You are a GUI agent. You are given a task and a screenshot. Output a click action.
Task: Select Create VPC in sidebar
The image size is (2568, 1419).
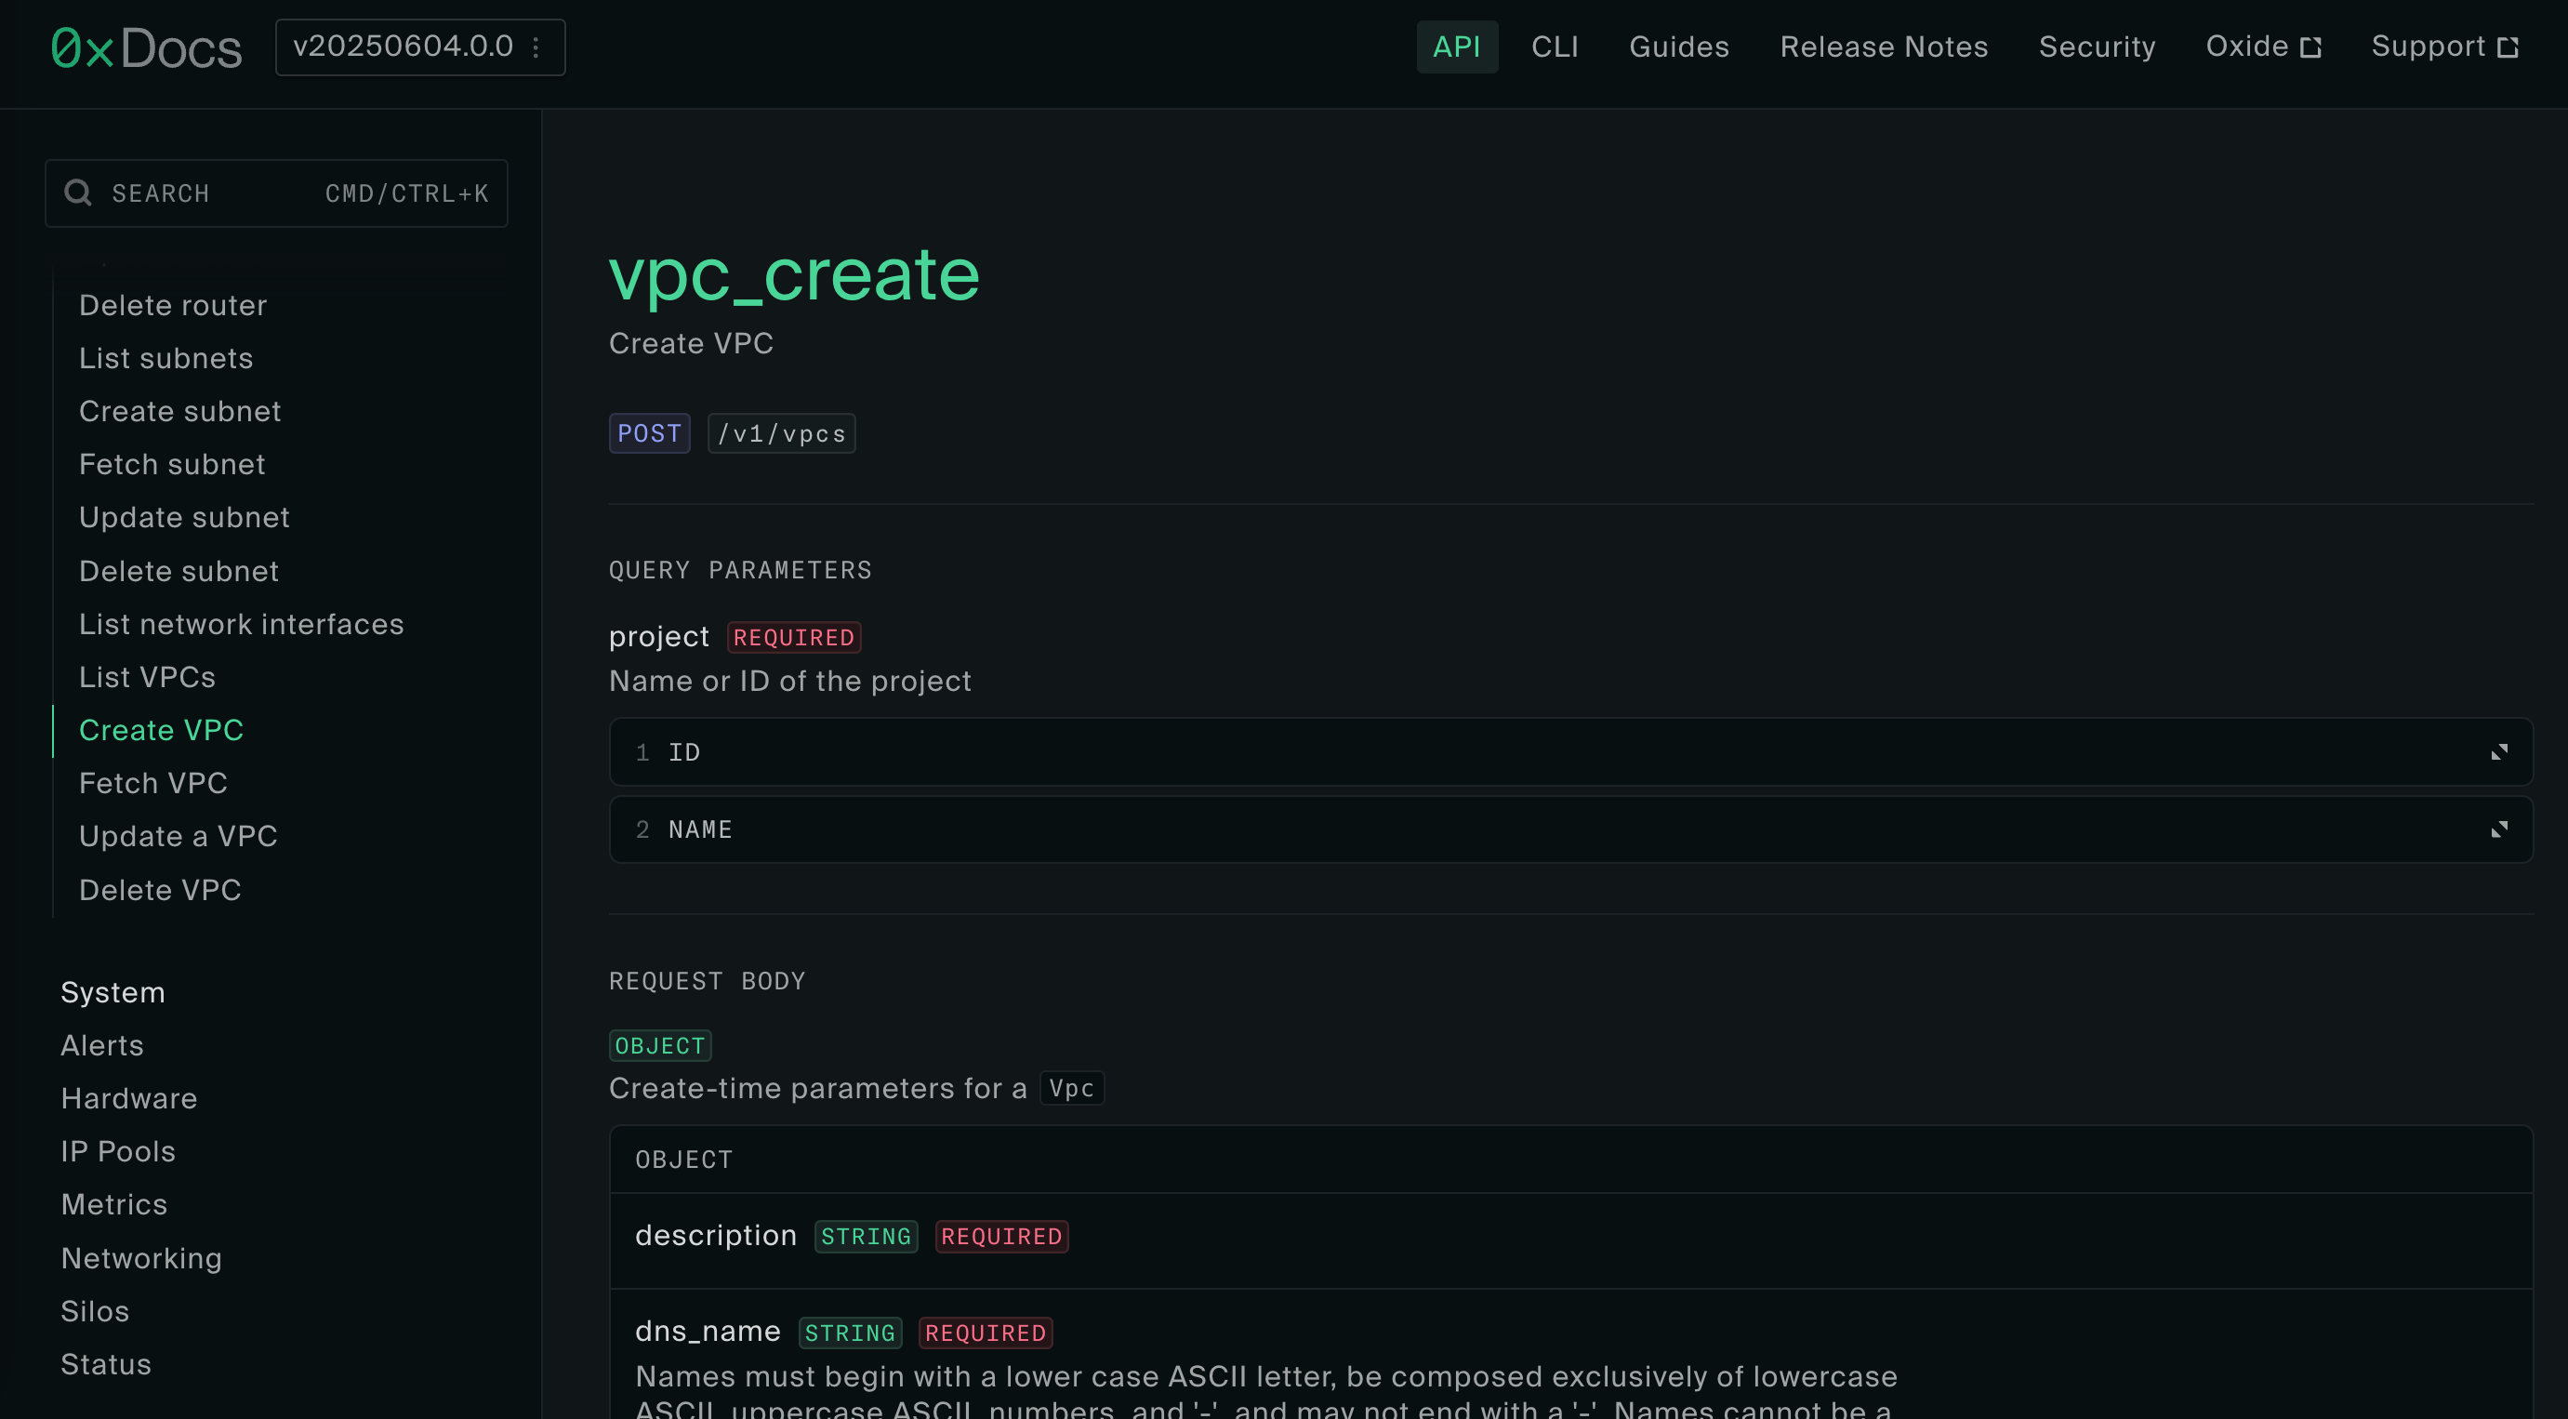coord(162,730)
